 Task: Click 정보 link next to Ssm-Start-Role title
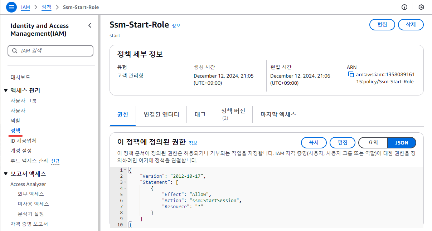pos(176,26)
